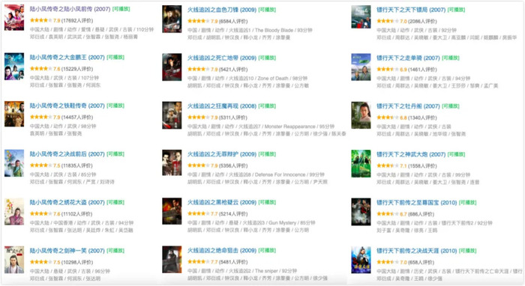Open the 火线追凶之死亡地带 (2009) title link

pyautogui.click(x=222, y=58)
